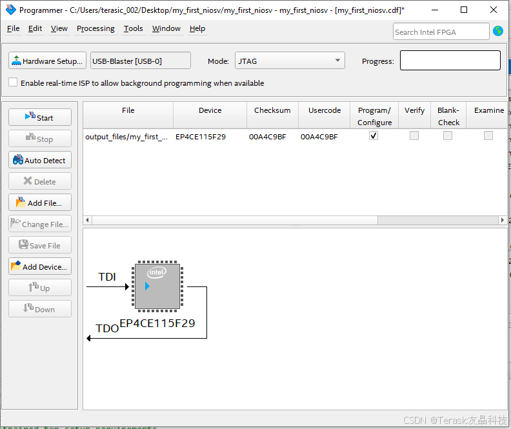511x429 pixels.
Task: Click the EP4CE115F29 label under chip diagram
Action: point(157,323)
